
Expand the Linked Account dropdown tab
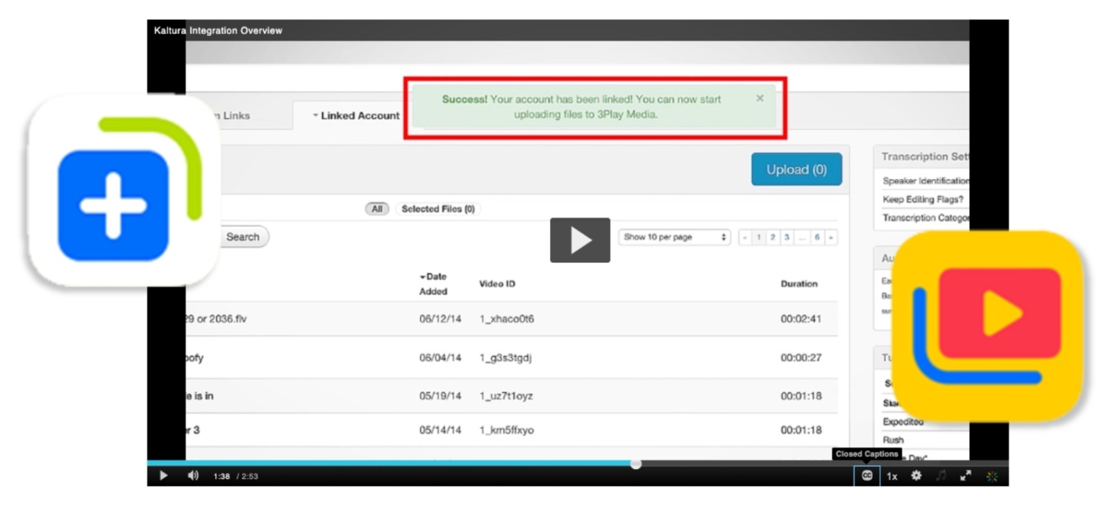click(356, 116)
